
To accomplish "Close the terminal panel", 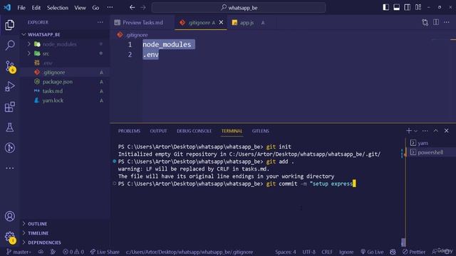I will coord(447,131).
